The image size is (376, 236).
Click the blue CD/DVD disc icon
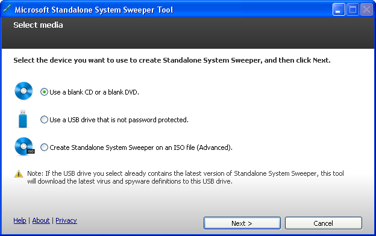coord(23,91)
